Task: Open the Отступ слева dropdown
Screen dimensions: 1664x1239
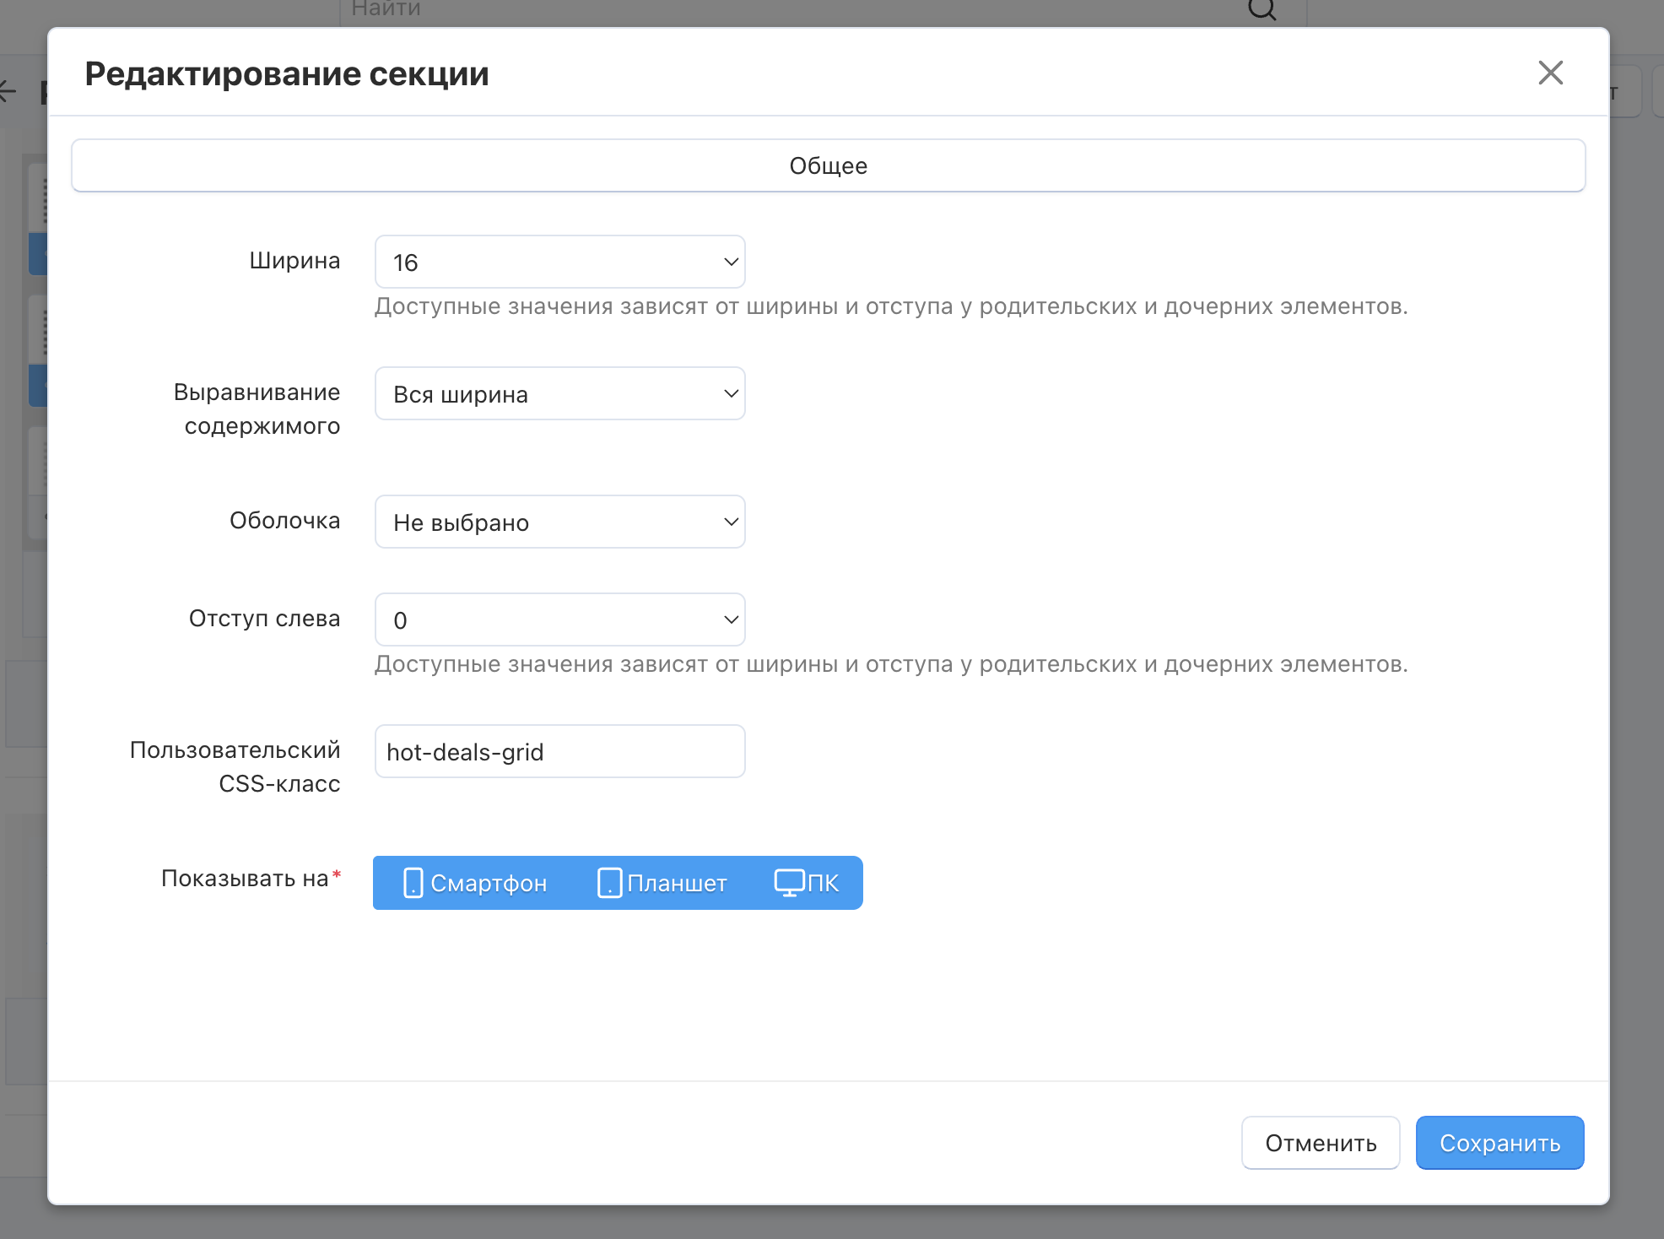Action: pyautogui.click(x=559, y=620)
